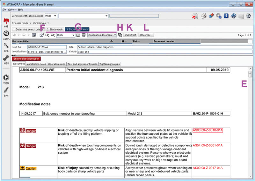
Task: Open the WIS module in the sidebar
Action: [x=6, y=22]
